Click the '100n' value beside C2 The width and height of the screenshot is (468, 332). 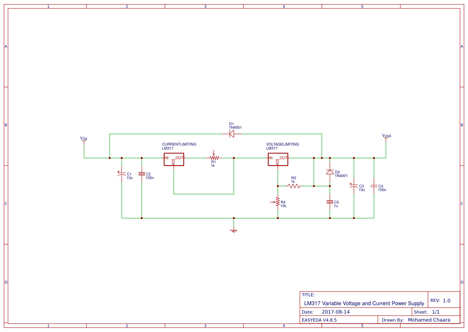click(x=150, y=178)
